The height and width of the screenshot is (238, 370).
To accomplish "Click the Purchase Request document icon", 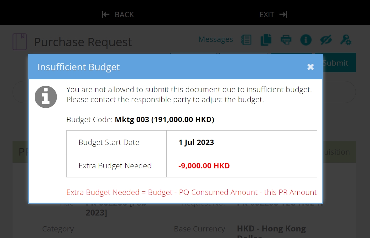I will click(x=19, y=41).
